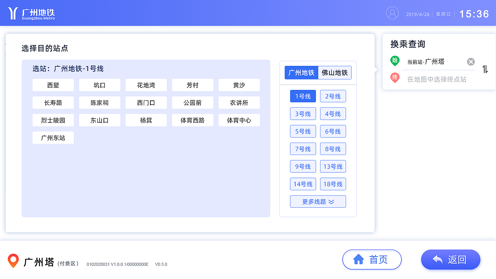Clear the current station with the X icon
The width and height of the screenshot is (496, 279).
tap(471, 62)
